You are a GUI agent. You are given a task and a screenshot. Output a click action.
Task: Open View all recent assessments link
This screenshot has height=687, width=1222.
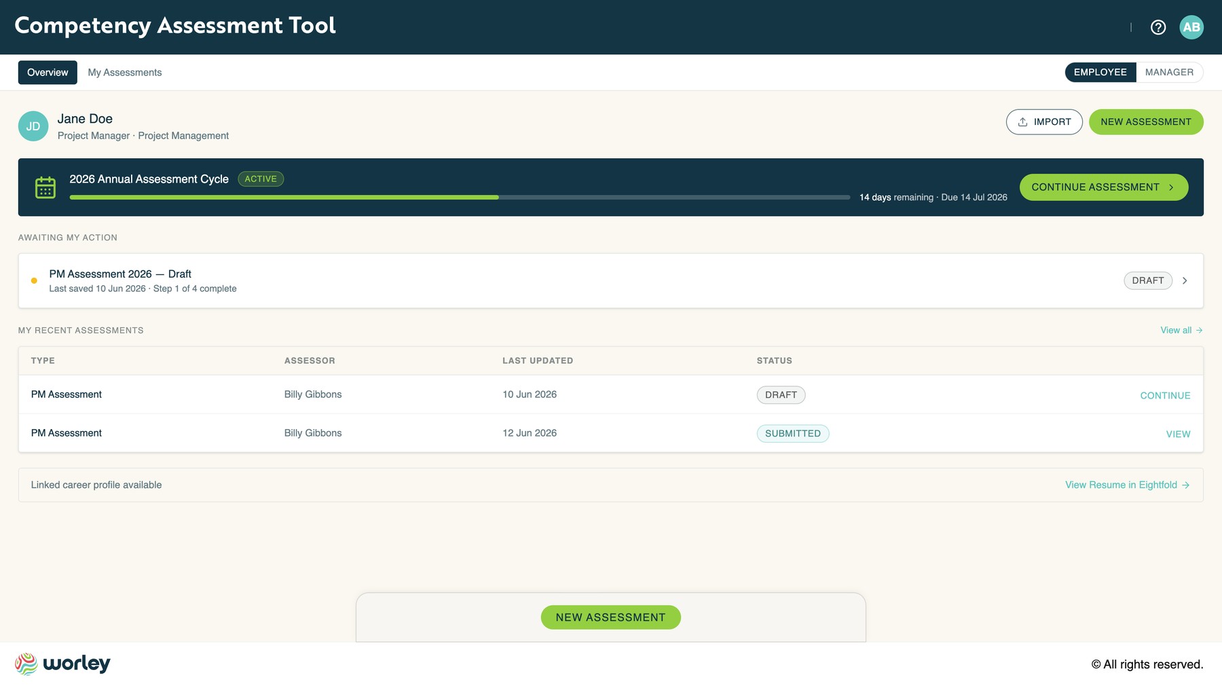(x=1181, y=331)
